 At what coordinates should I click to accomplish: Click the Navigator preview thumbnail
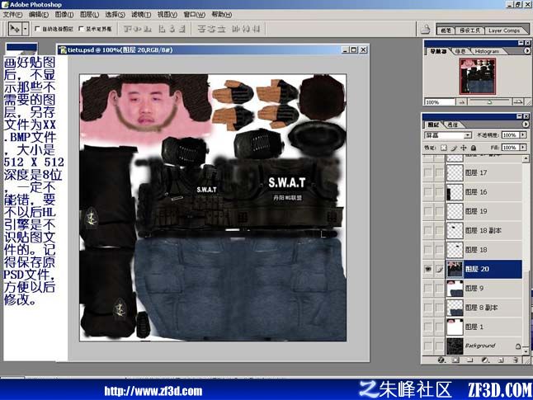click(x=477, y=76)
